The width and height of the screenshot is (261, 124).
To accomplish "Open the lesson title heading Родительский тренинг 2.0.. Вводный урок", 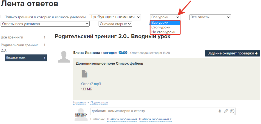I will pos(113,37).
